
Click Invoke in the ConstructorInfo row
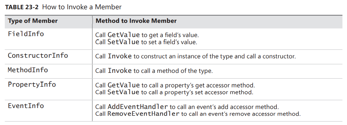pos(120,56)
